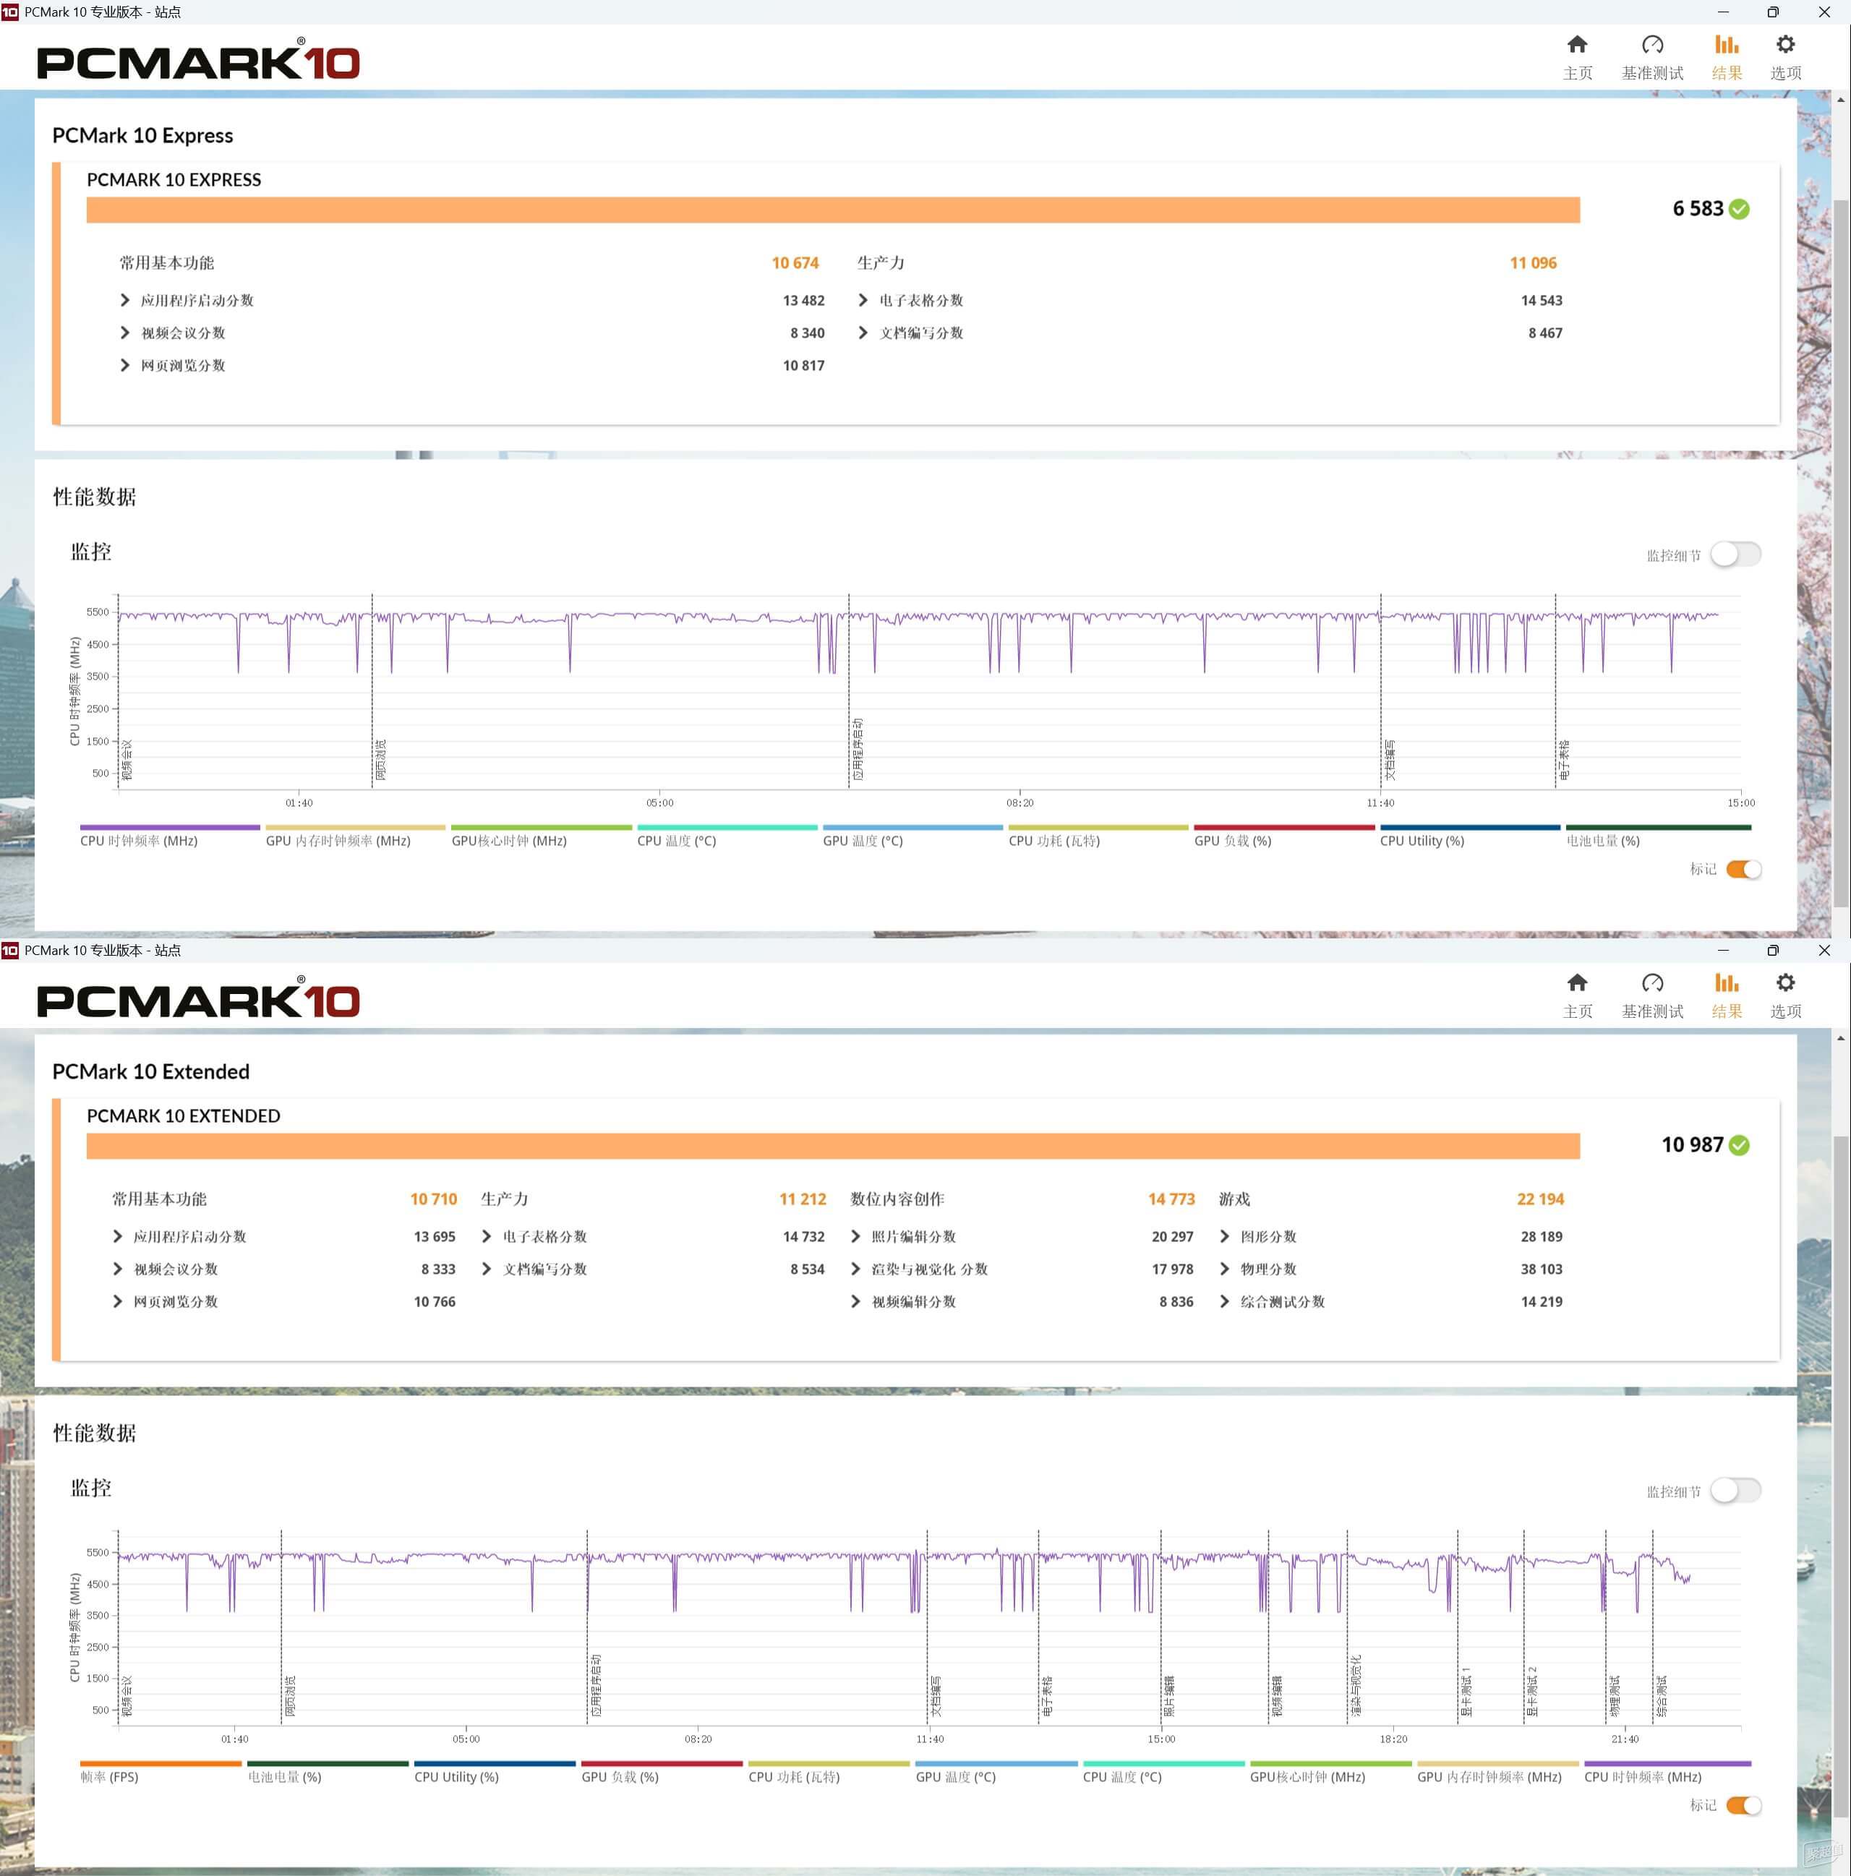
Task: Select CPU clock frequency legend in Extended chart
Action: [x=1667, y=1772]
